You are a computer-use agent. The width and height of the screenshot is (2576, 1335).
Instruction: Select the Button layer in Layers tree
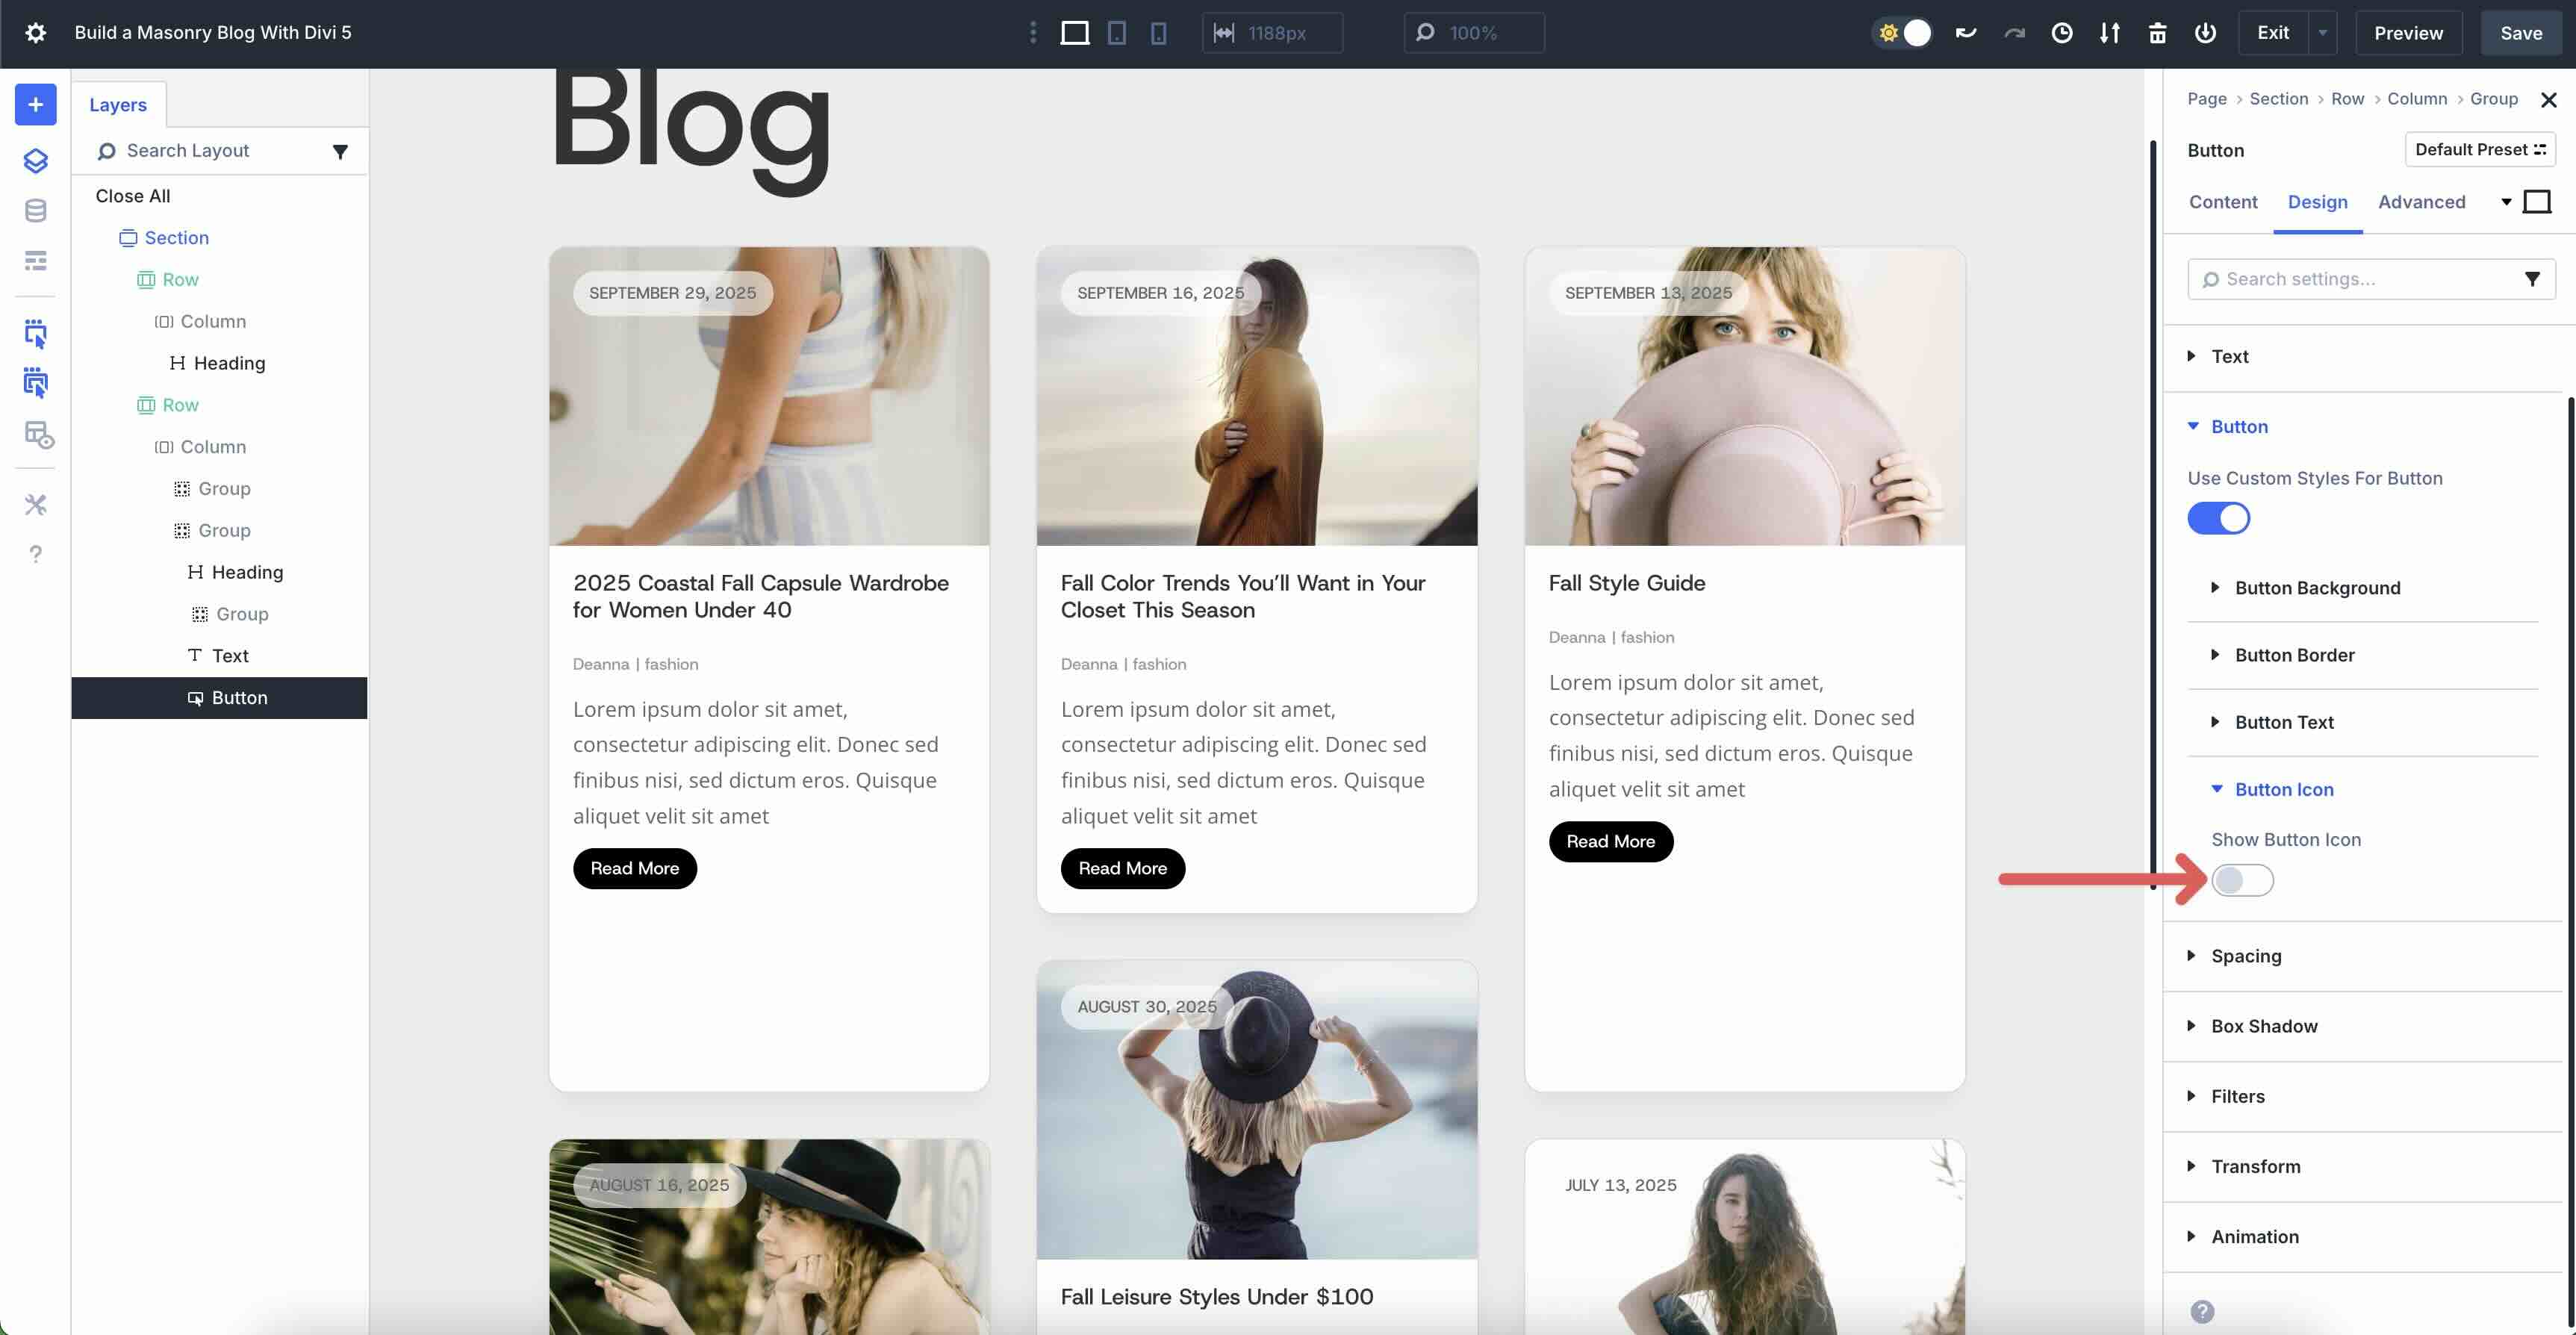coord(240,697)
